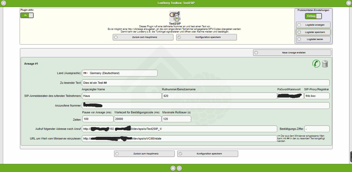
Task: Click Logdatei leeren button
Action: tap(313, 39)
